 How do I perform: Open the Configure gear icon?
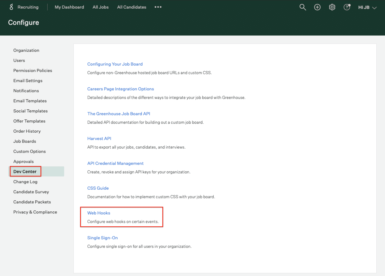pos(332,7)
